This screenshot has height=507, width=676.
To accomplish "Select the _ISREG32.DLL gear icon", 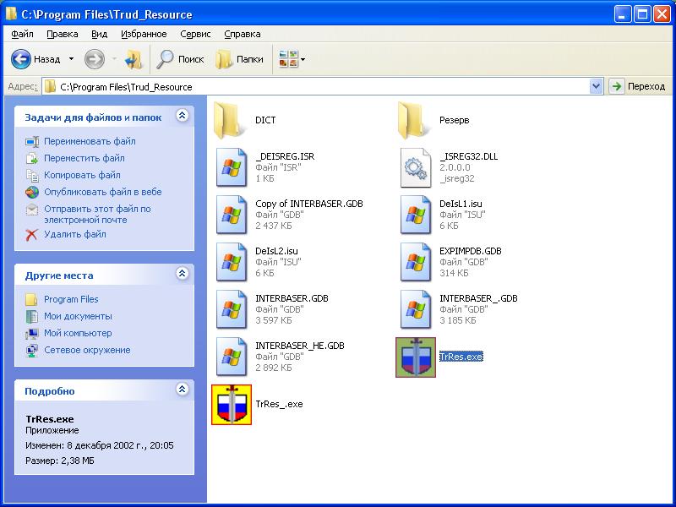I will click(x=416, y=167).
